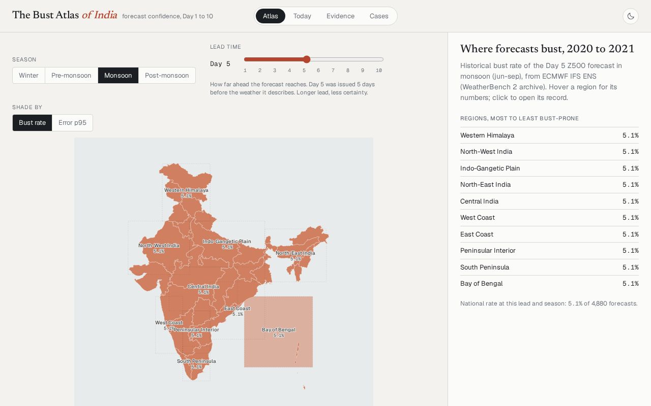Switch to the Atlas tab
651x406 pixels.
pyautogui.click(x=271, y=16)
